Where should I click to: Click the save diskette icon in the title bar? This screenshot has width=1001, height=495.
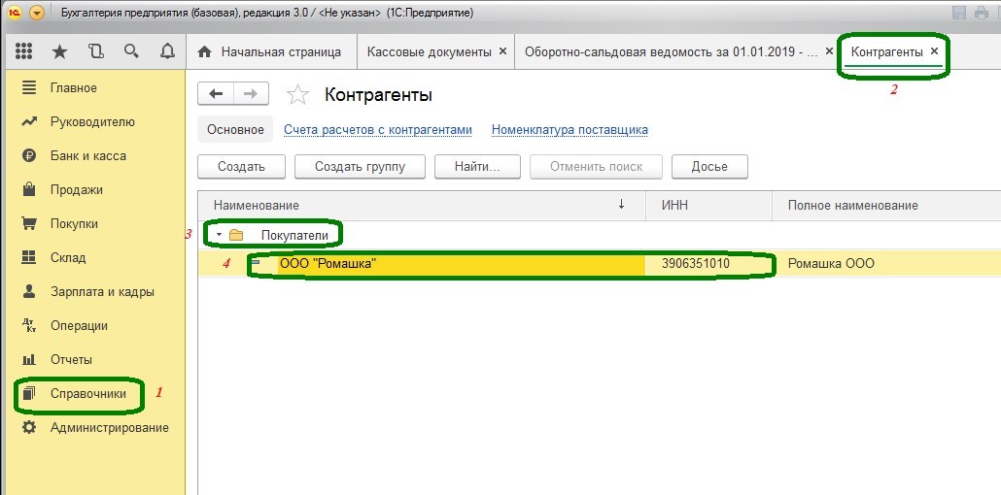(959, 13)
